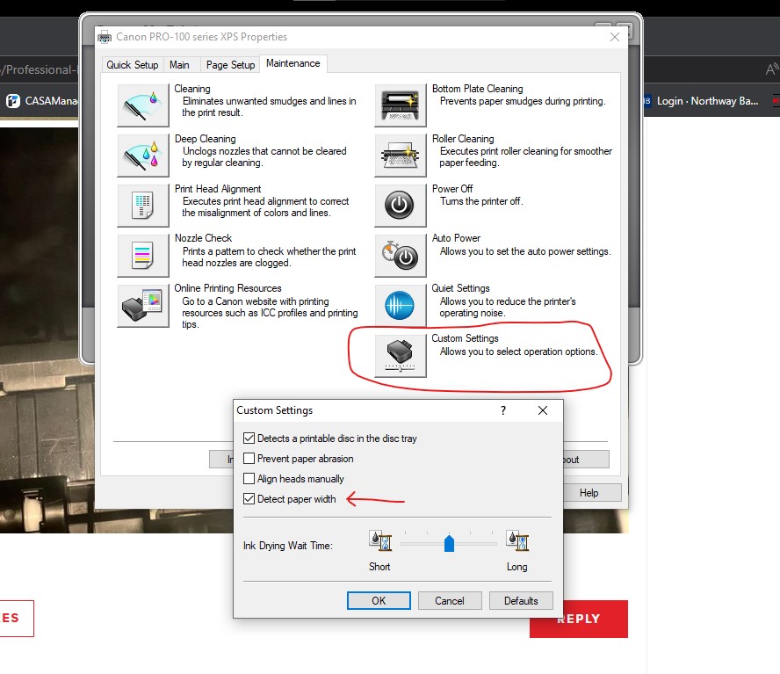Open Deep Cleaning for clogged nozzles
This screenshot has height=674, width=780.
(x=141, y=155)
